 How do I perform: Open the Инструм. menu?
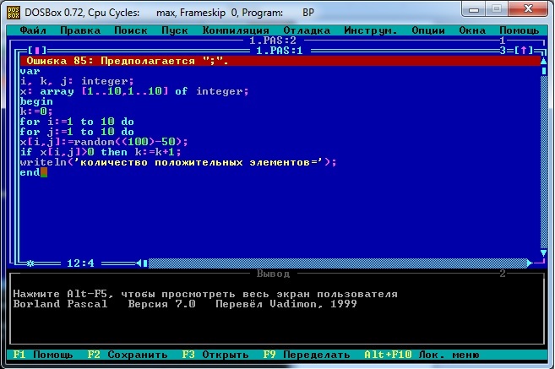[x=371, y=30]
